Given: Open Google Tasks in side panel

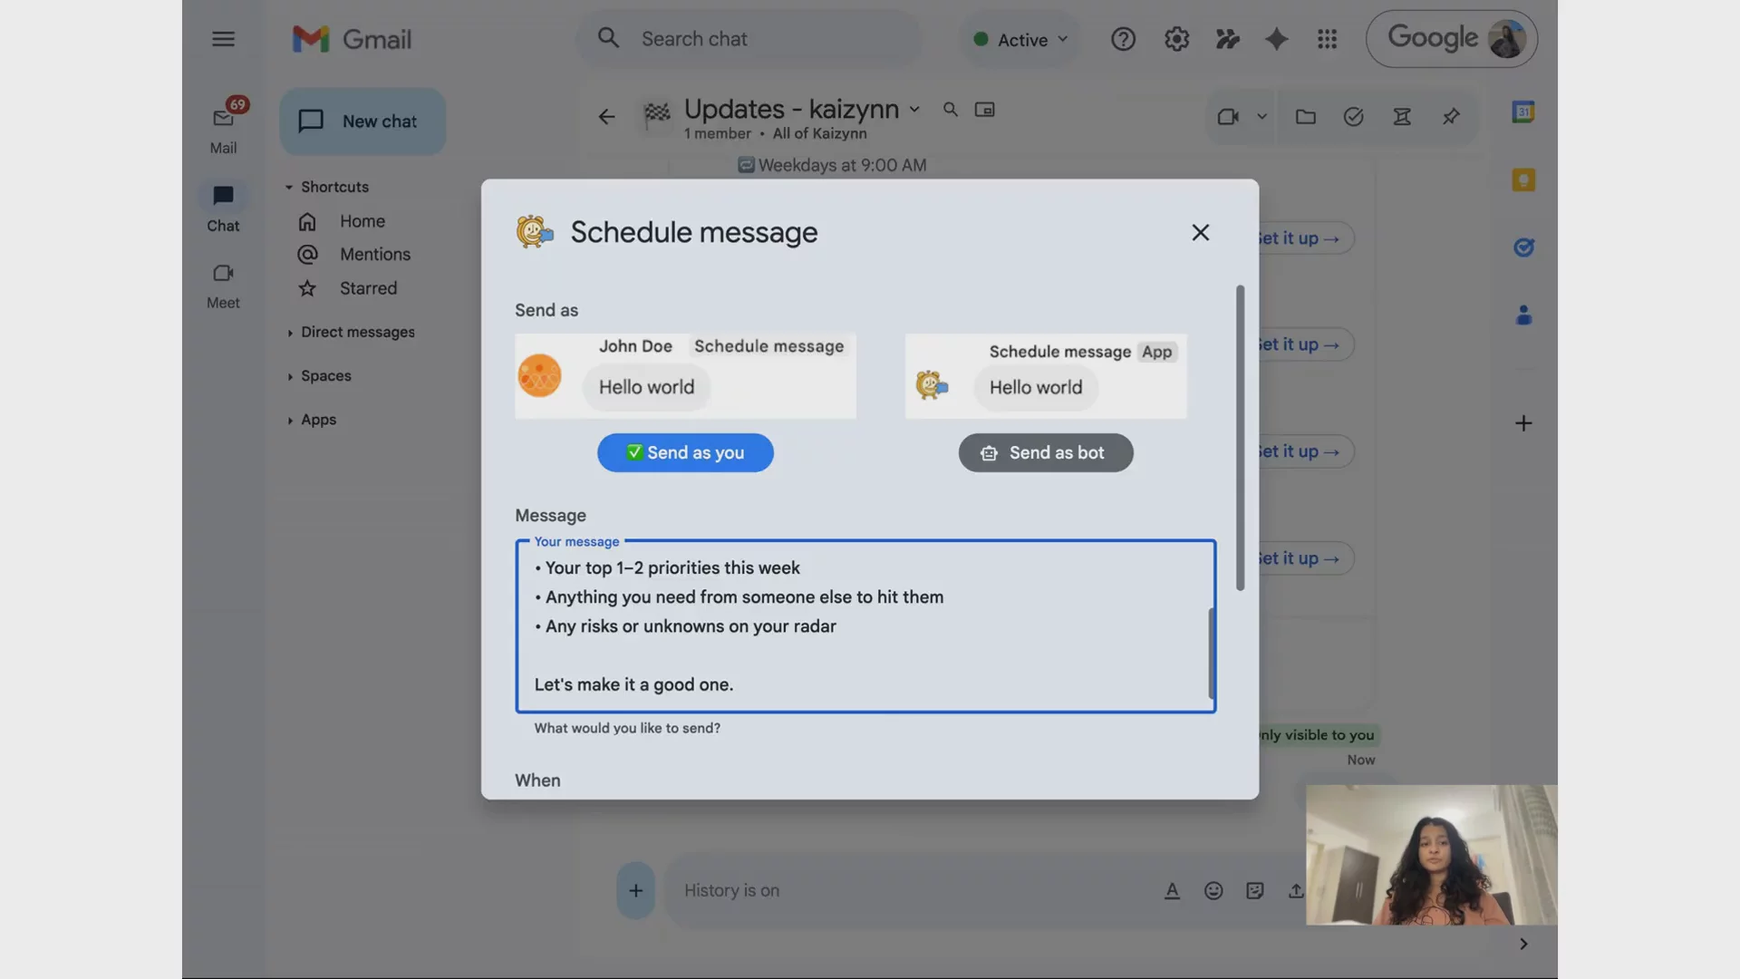Looking at the screenshot, I should pos(1523,247).
